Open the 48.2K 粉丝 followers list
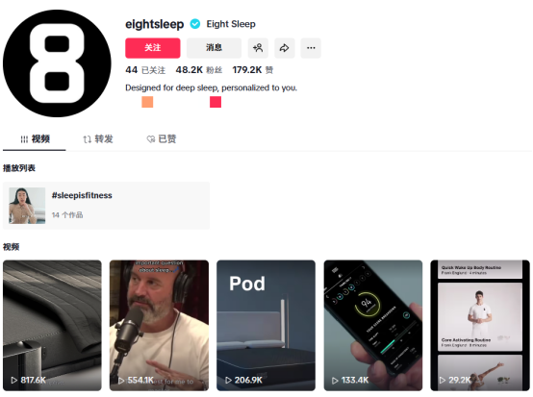Image resolution: width=533 pixels, height=397 pixels. tap(199, 70)
